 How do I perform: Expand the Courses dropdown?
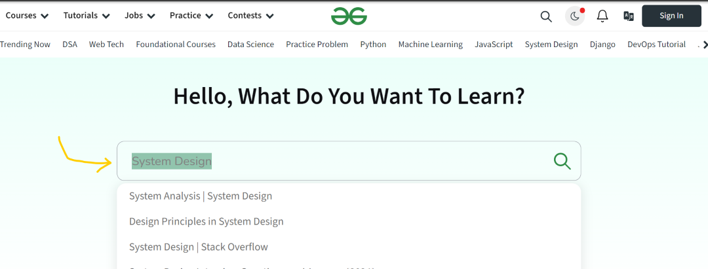point(27,16)
